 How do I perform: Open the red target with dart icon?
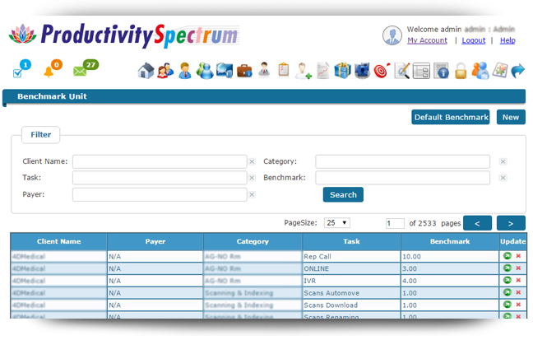coord(382,71)
